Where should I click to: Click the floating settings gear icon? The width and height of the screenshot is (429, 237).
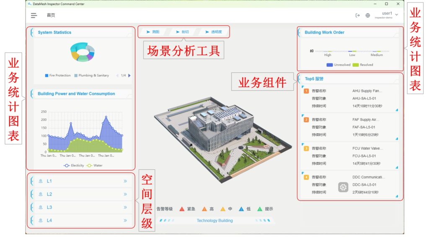pos(343,187)
